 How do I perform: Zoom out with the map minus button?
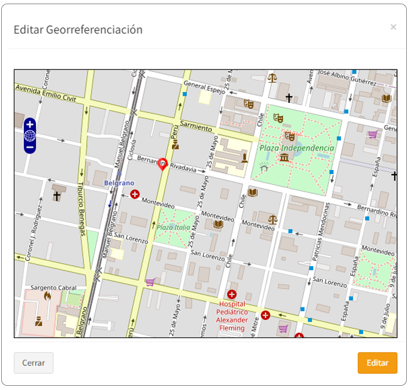pyautogui.click(x=30, y=147)
